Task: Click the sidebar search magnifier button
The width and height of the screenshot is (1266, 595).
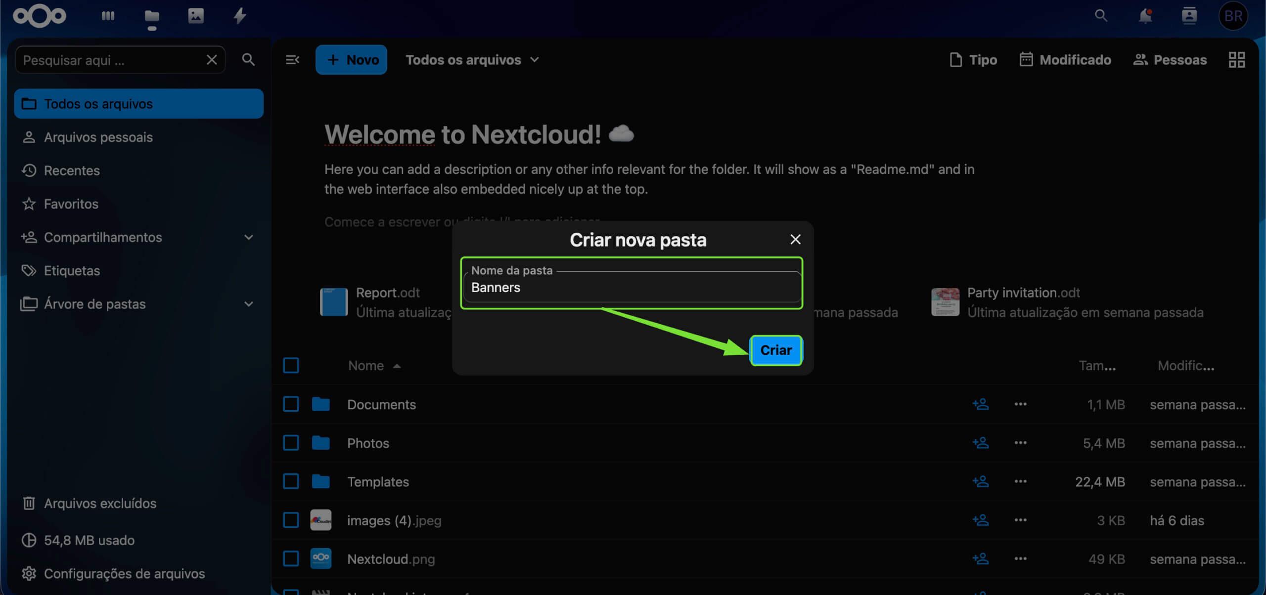Action: pos(248,60)
